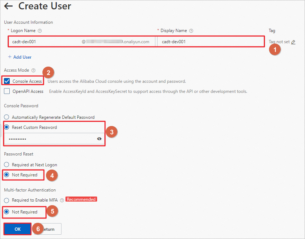Viewport: 305px width, 239px height.
Task: Click the help icon beside Access Mode
Action: click(x=33, y=70)
